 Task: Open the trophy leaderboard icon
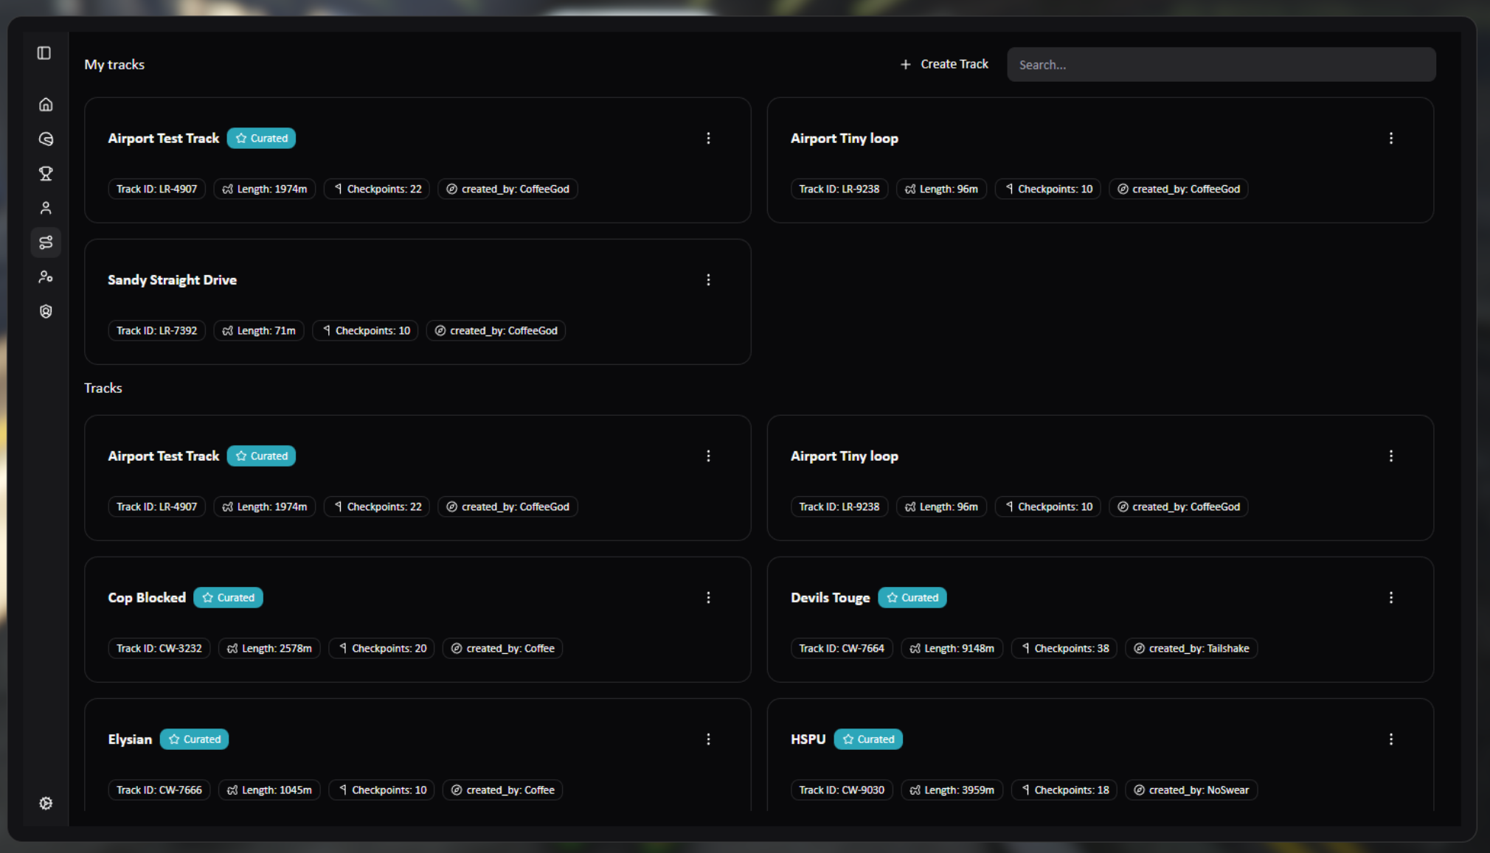(46, 173)
